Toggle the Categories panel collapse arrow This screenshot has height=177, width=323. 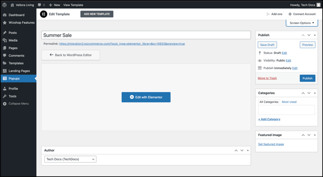(x=315, y=93)
